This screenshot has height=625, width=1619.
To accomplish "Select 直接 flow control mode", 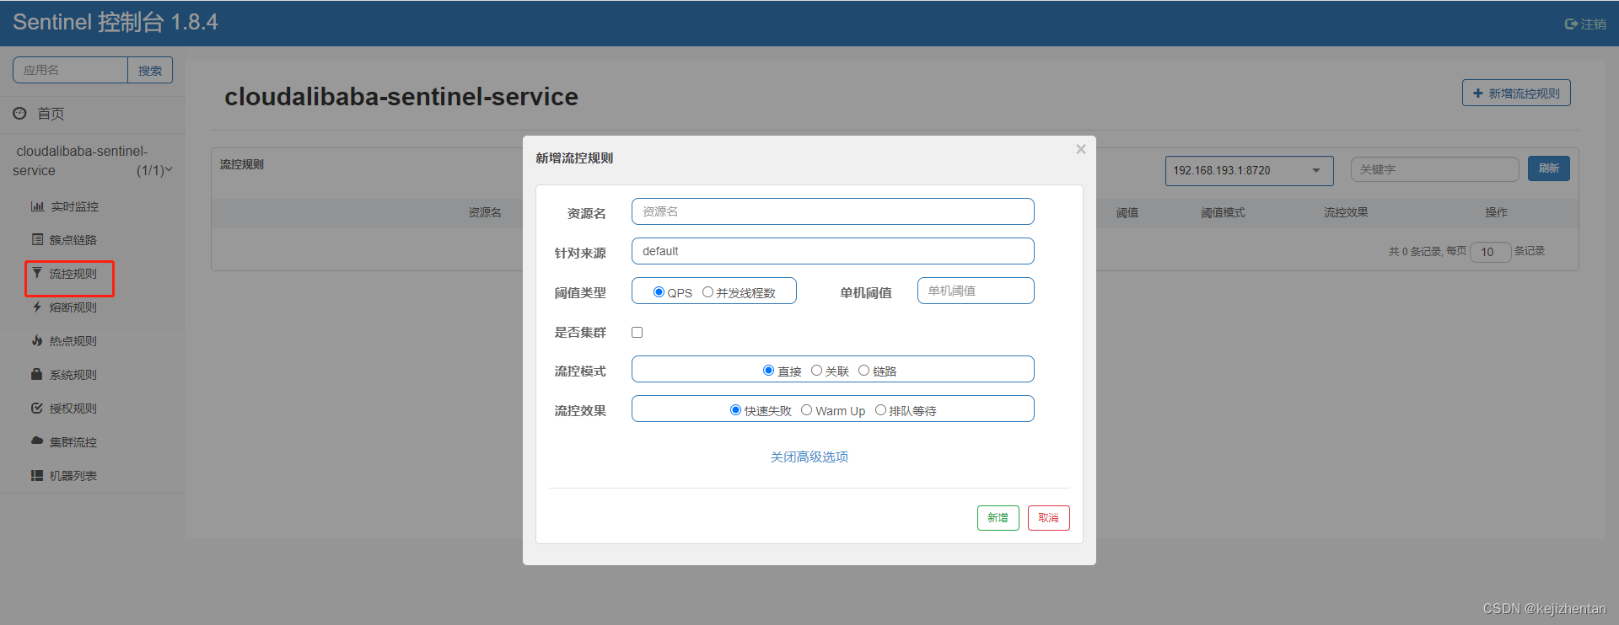I will click(768, 371).
